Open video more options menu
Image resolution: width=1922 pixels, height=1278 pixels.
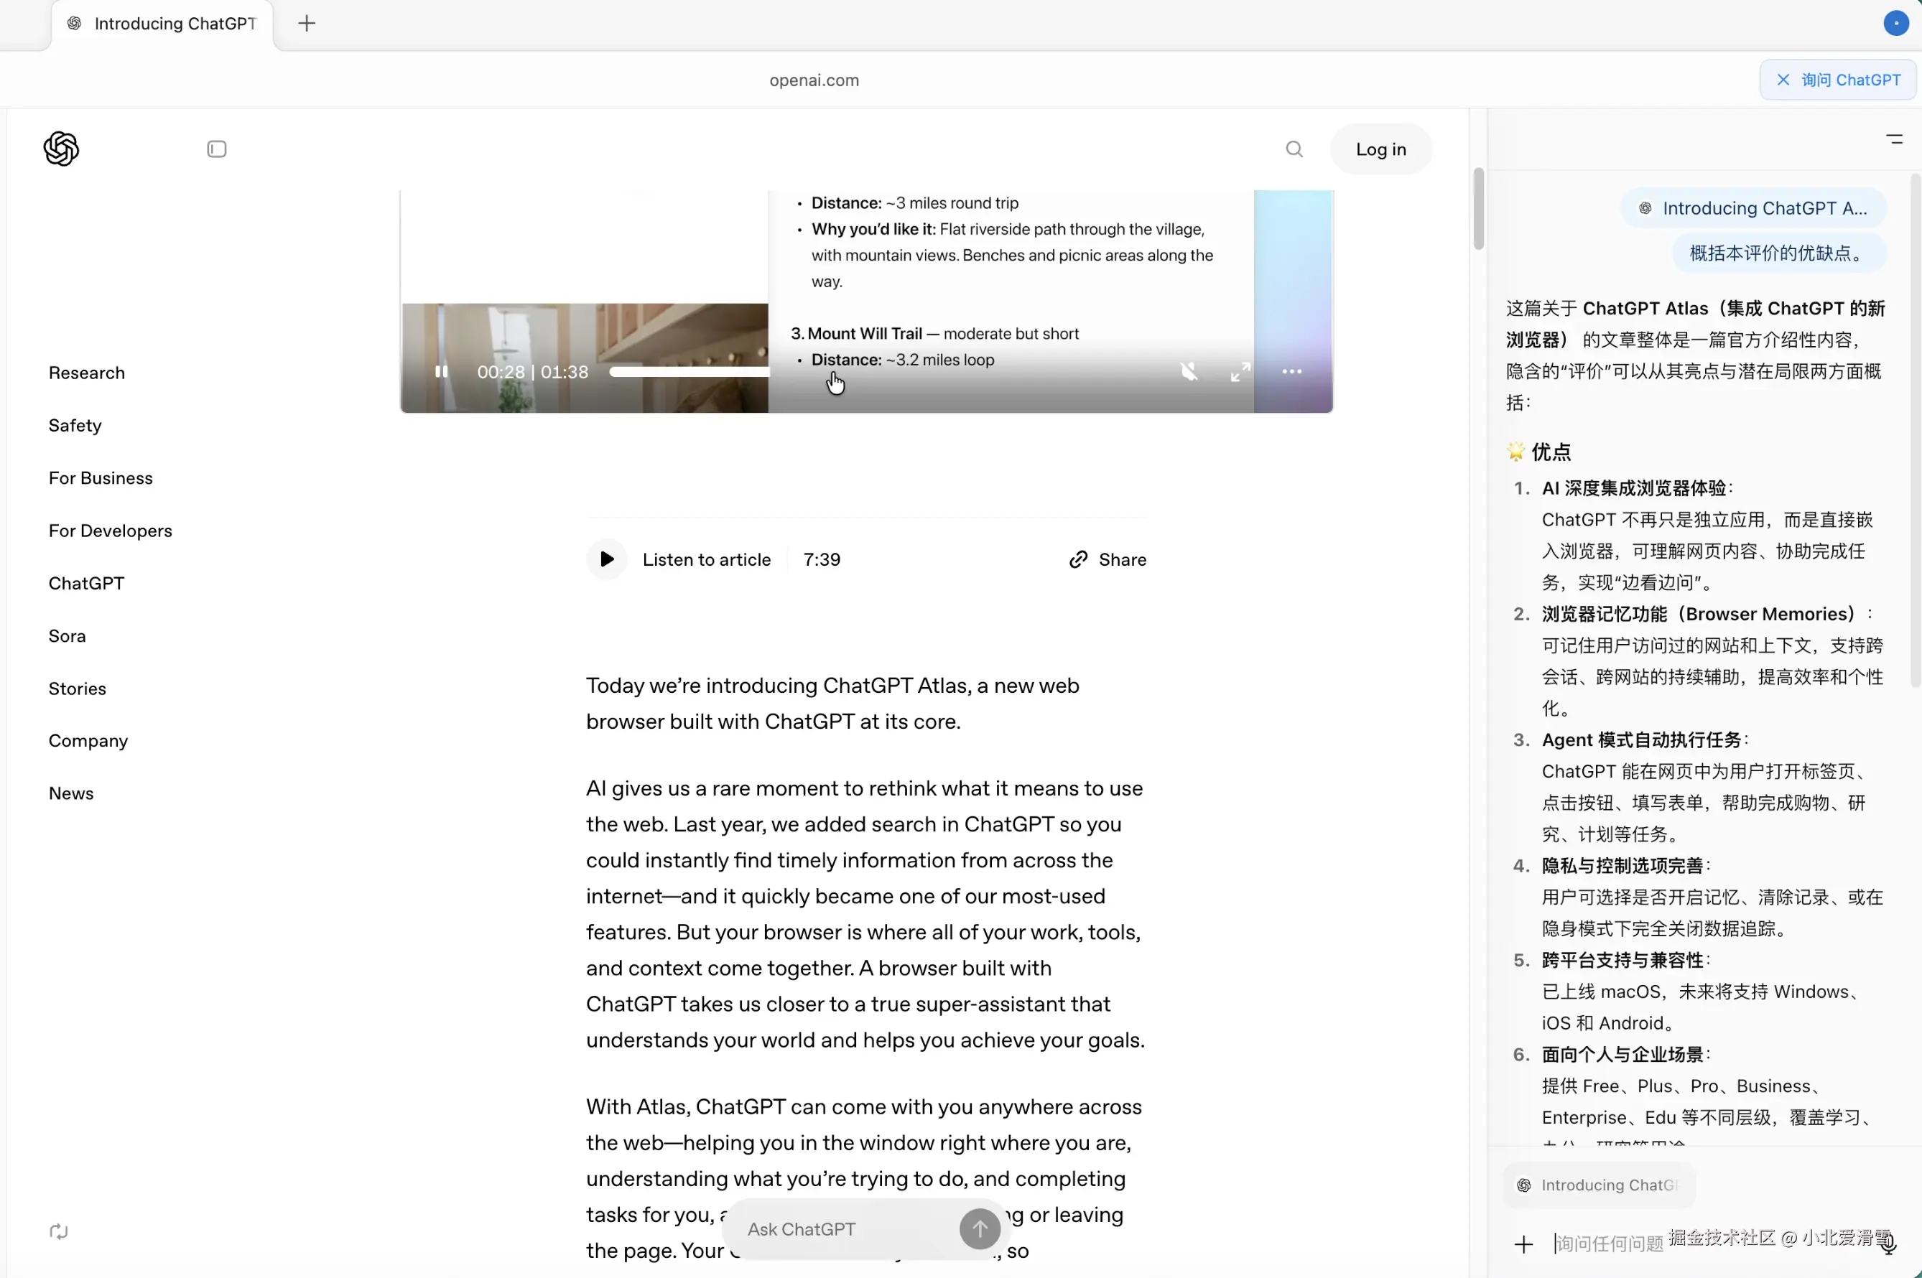(1291, 372)
